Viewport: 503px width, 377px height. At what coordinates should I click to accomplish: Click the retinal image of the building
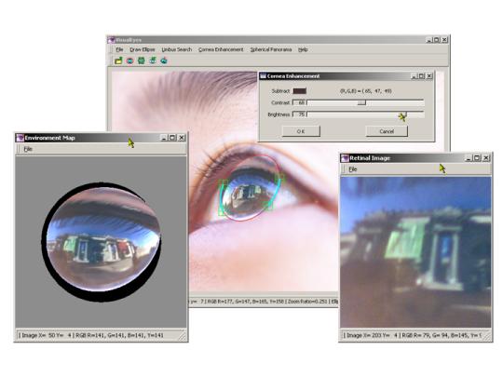pyautogui.click(x=415, y=252)
